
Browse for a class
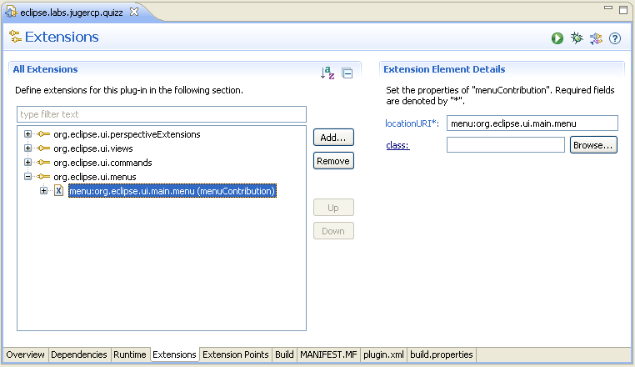(593, 145)
